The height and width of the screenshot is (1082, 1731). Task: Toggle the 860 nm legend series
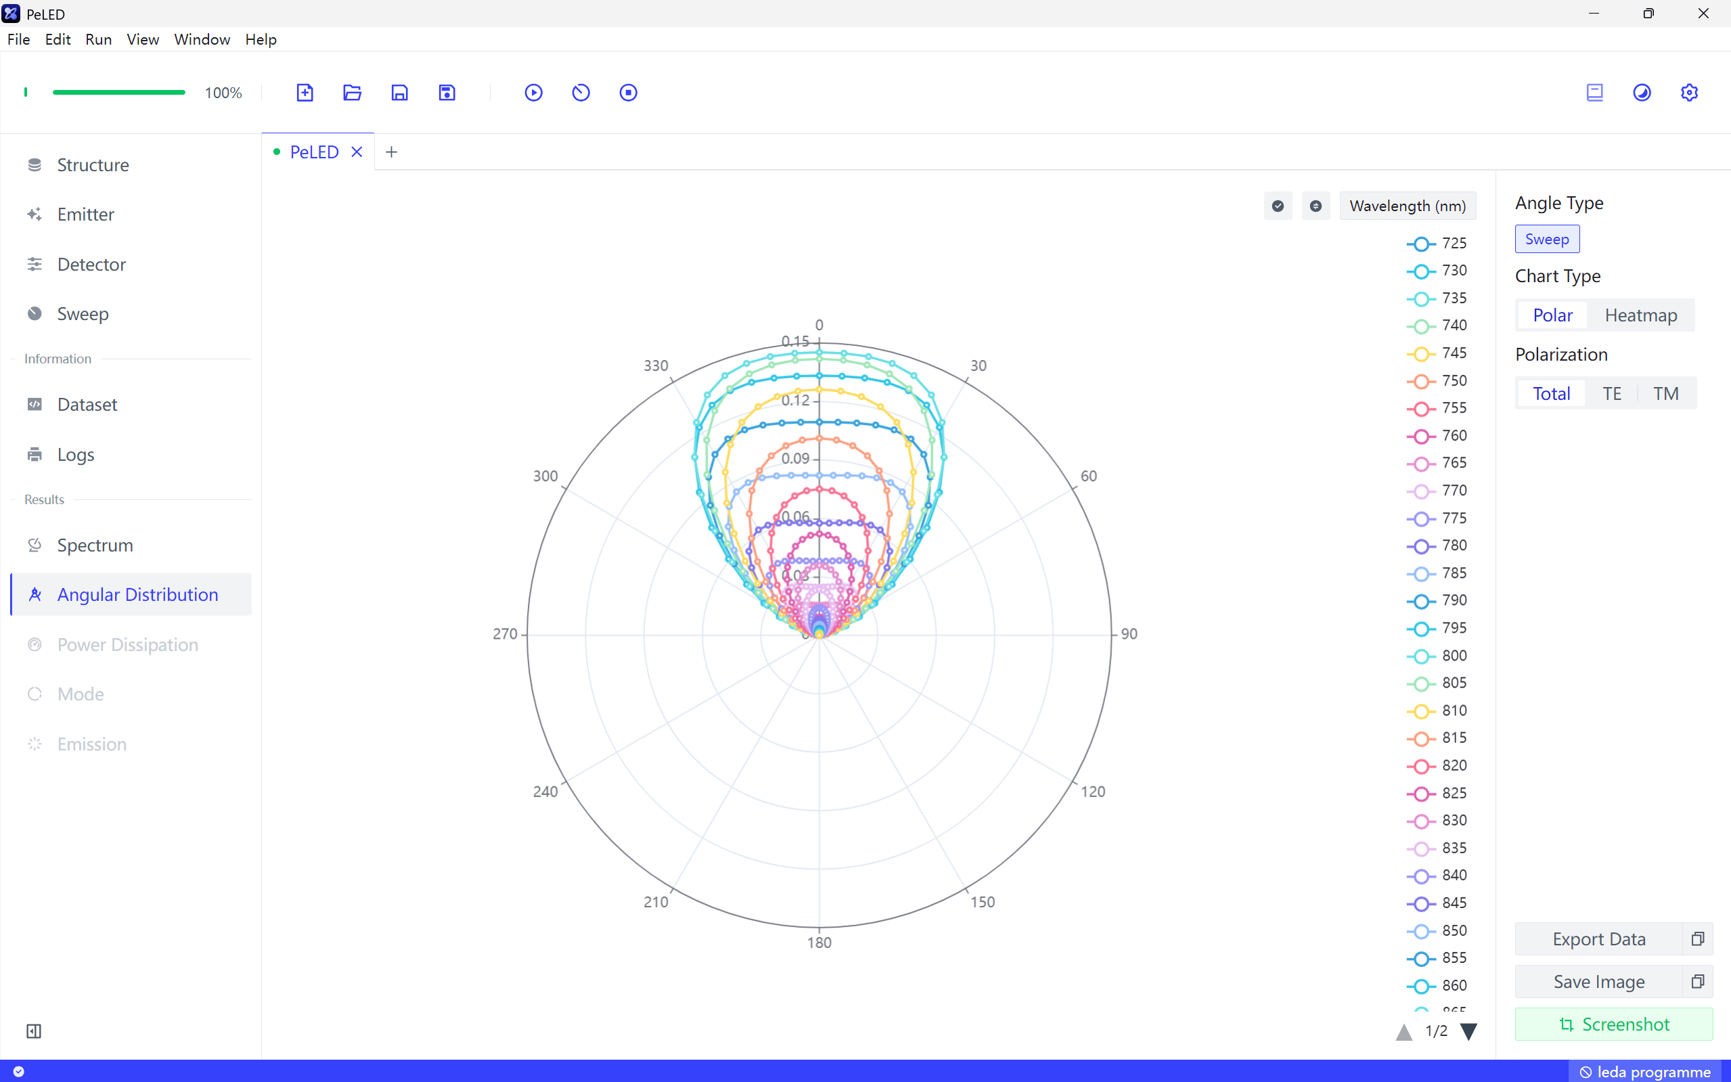[1437, 985]
